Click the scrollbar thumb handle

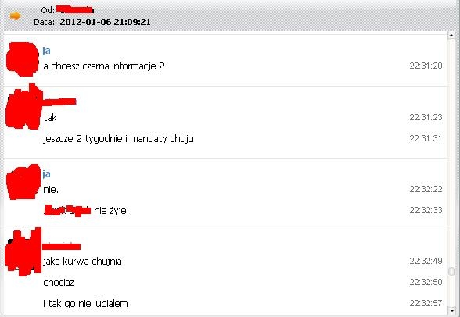point(451,271)
